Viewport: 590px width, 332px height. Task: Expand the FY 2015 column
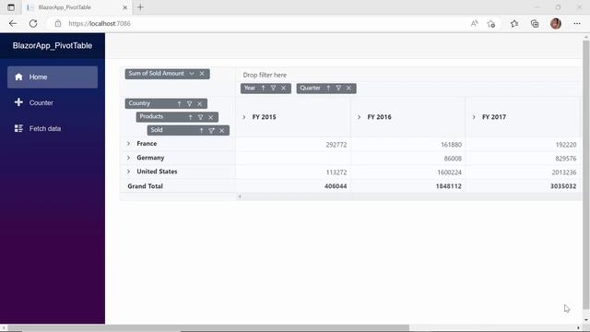(244, 117)
